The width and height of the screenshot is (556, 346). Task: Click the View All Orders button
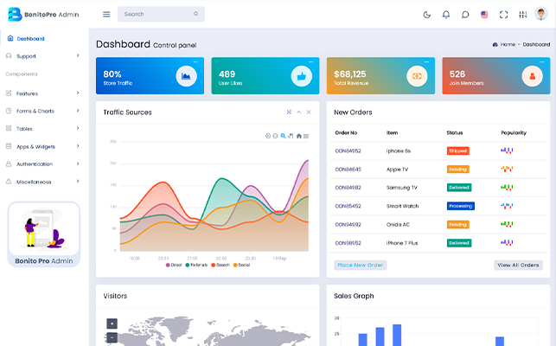[518, 265]
